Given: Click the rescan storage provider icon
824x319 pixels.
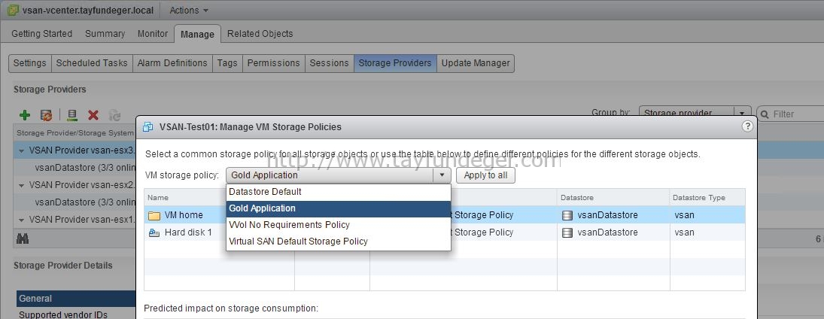Looking at the screenshot, I should 72,114.
